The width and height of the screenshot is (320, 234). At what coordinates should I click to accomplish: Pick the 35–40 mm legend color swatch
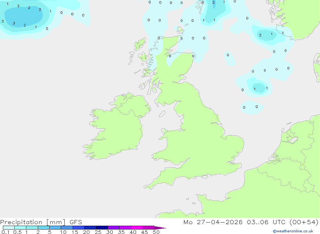(x=125, y=228)
